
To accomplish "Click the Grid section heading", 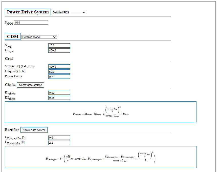I will pyautogui.click(x=9, y=59).
